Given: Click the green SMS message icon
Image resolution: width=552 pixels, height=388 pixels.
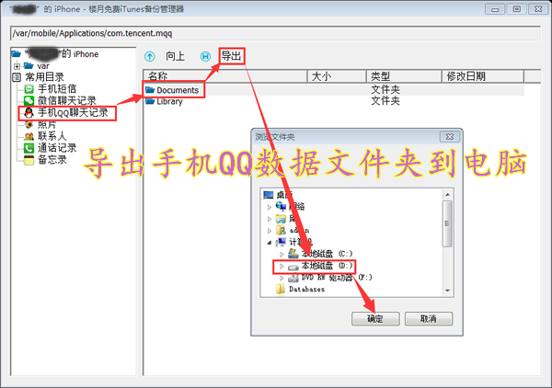Looking at the screenshot, I should point(29,89).
